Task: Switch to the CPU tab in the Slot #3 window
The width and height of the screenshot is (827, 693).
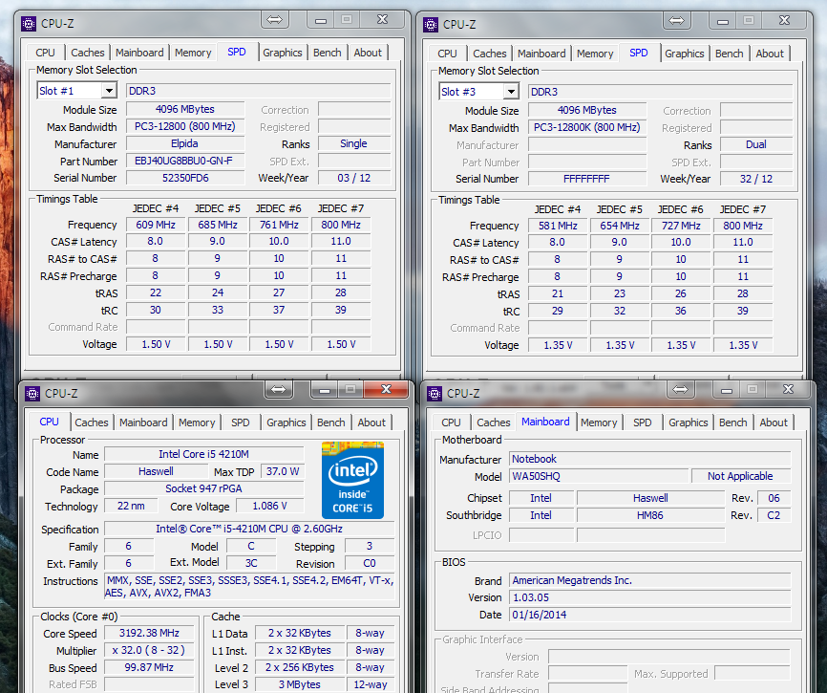Action: click(447, 54)
